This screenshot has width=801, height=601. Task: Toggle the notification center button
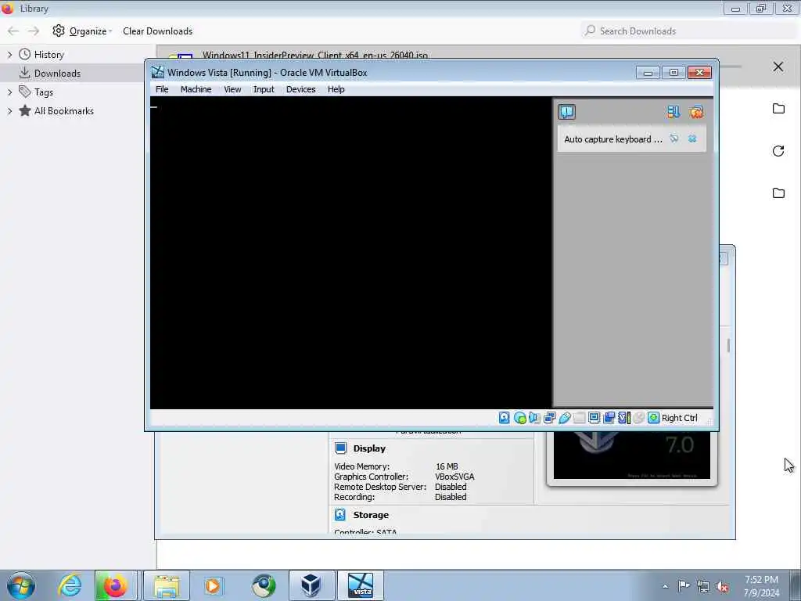point(566,112)
